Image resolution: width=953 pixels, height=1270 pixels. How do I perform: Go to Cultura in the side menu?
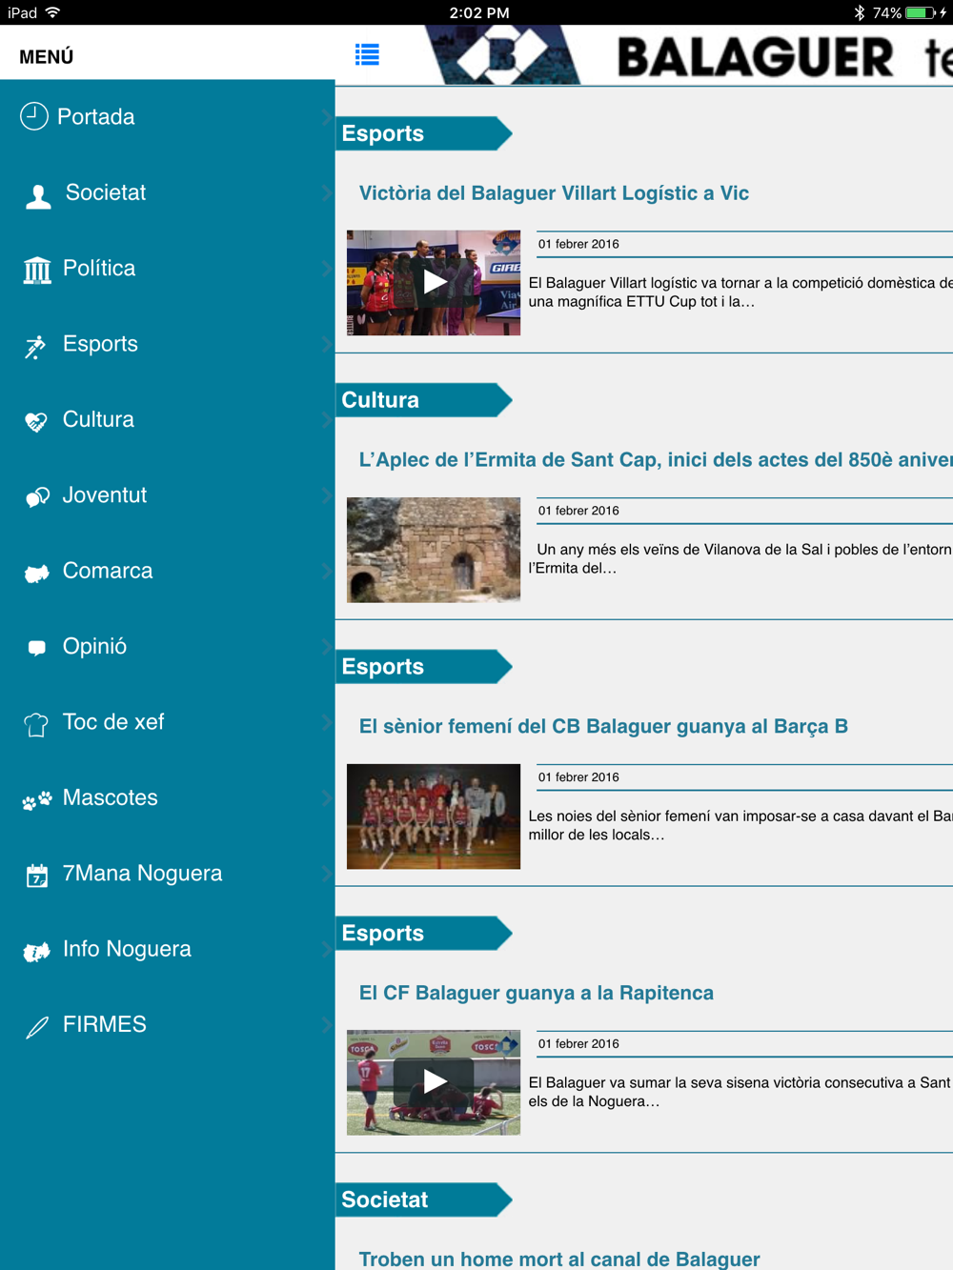(167, 419)
